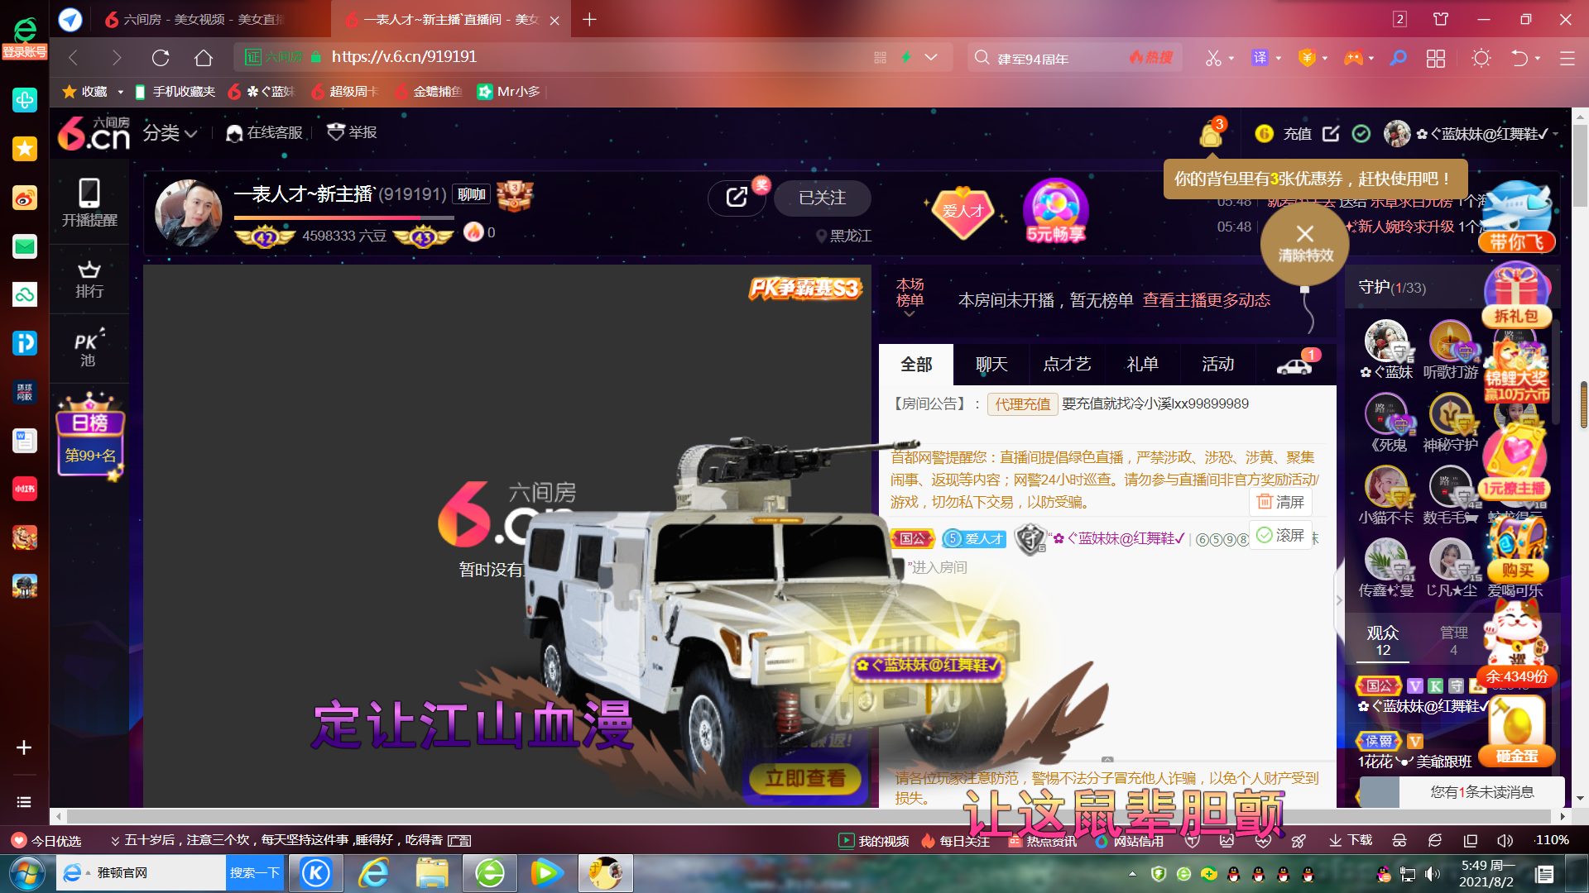Image resolution: width=1589 pixels, height=893 pixels.
Task: Click the share icon next to 已关注
Action: (737, 198)
